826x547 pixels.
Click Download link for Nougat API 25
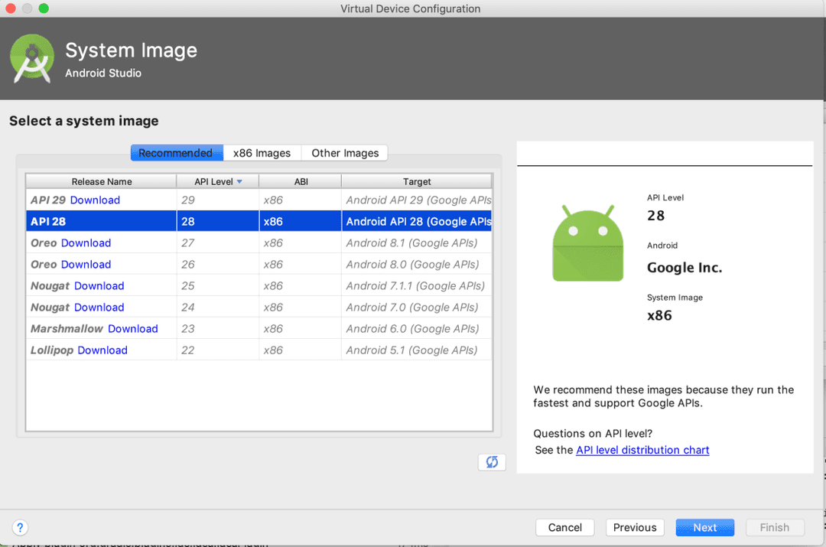[x=99, y=286]
